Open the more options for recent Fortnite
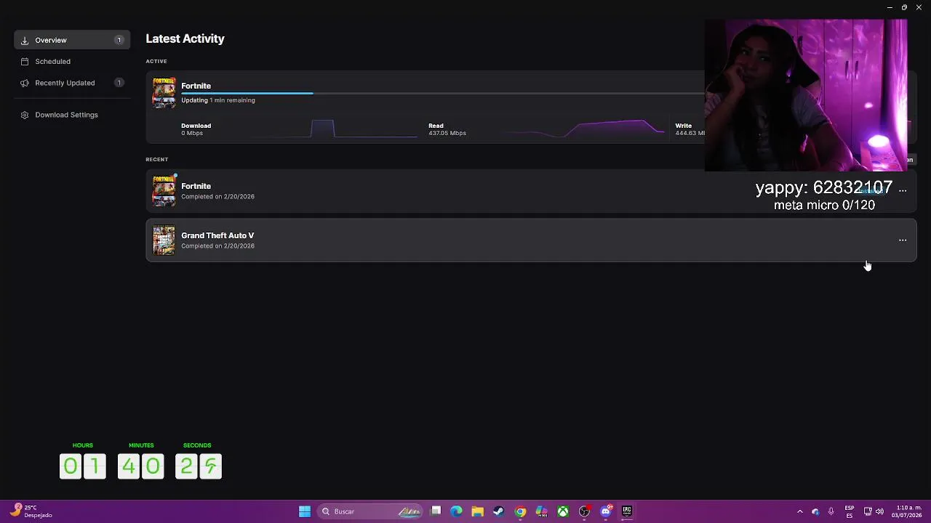Image resolution: width=931 pixels, height=523 pixels. pos(903,190)
